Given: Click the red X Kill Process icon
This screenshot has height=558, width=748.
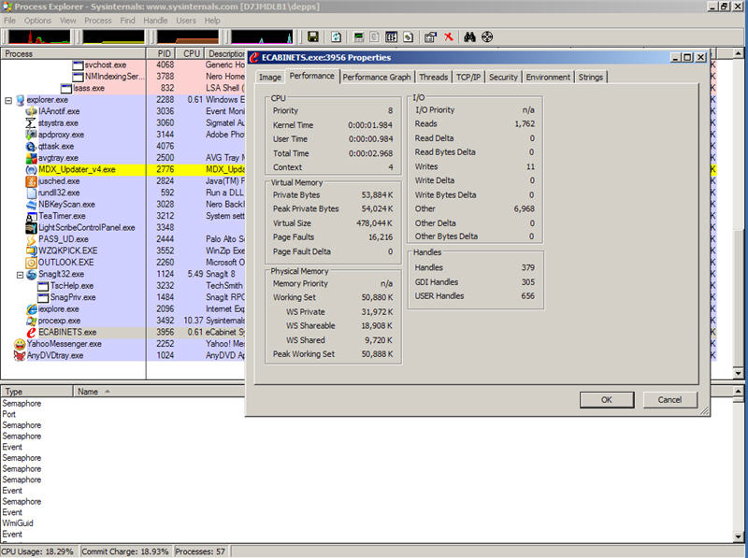Looking at the screenshot, I should (449, 36).
